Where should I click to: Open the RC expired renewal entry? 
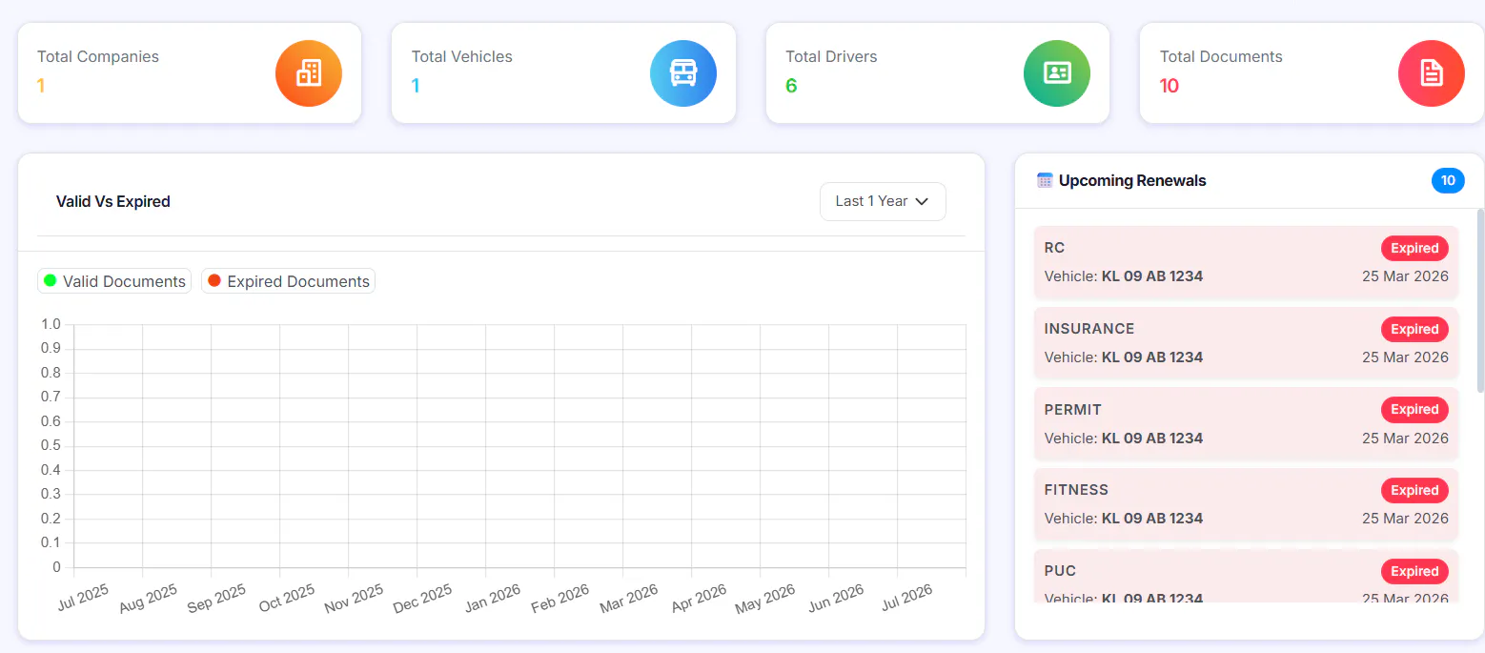tap(1246, 262)
